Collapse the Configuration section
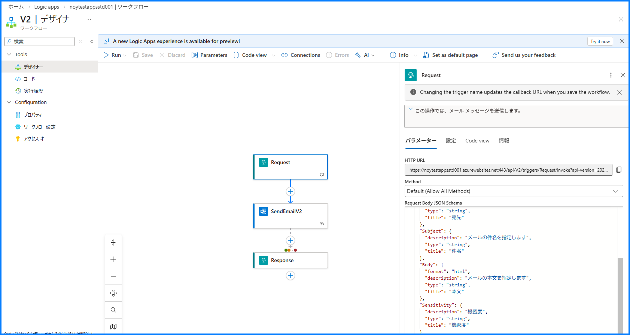 (x=9, y=102)
